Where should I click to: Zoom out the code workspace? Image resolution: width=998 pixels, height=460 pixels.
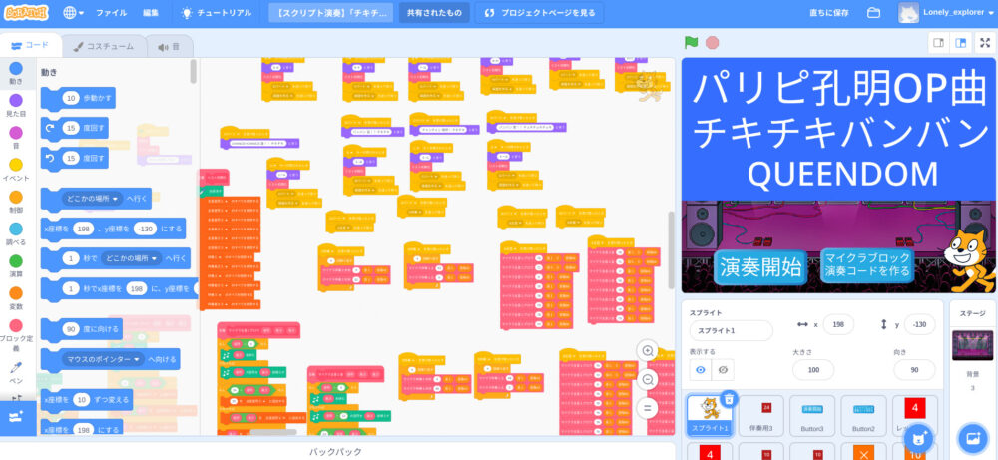click(x=648, y=380)
